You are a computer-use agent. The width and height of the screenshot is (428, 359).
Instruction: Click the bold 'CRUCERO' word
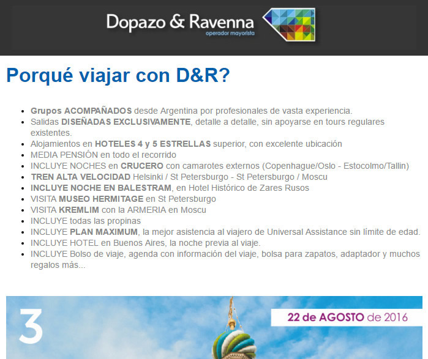click(141, 166)
